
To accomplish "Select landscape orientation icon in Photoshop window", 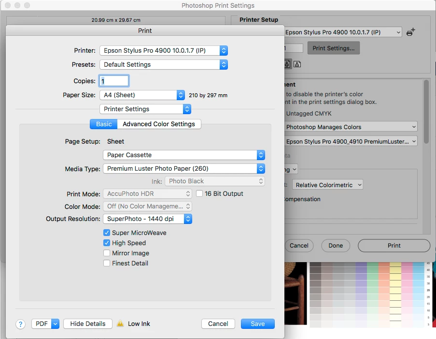I will tap(297, 64).
